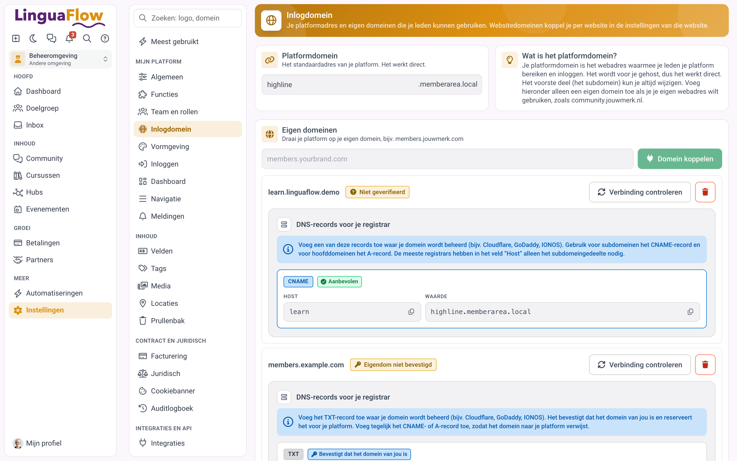Open the chat messages icon
Screen dimensions: 737x461
coord(51,38)
